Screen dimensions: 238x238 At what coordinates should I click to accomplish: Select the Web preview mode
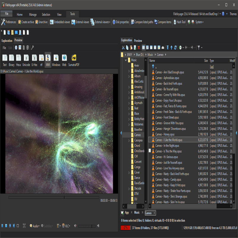coord(64,60)
